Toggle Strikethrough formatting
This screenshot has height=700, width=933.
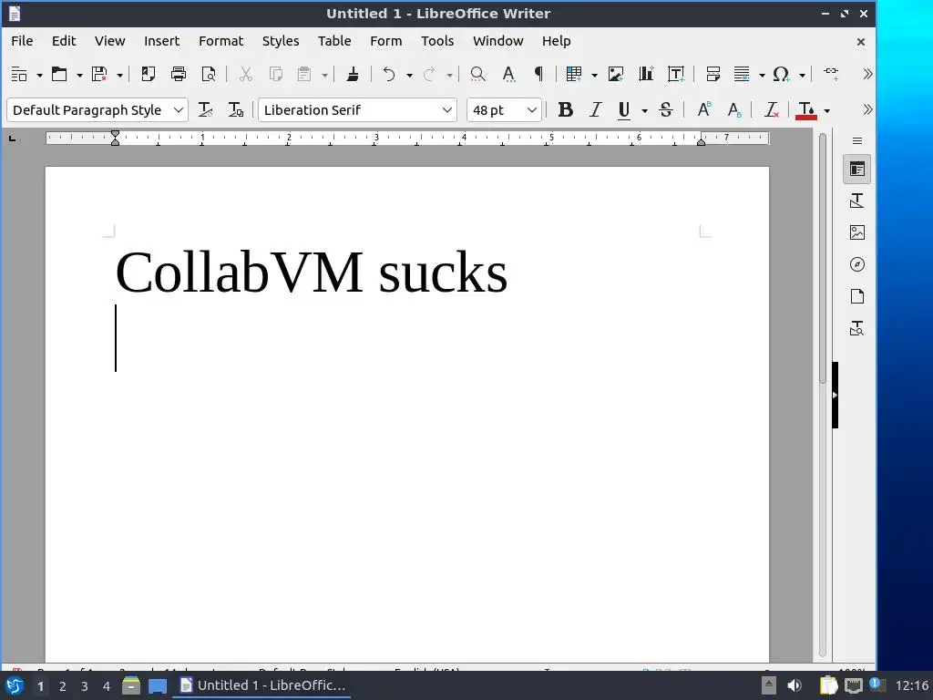point(666,109)
